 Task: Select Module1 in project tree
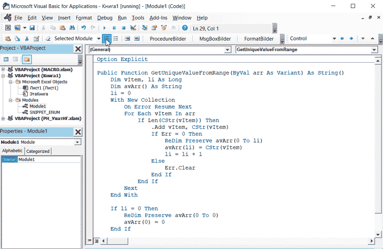[x=38, y=106]
